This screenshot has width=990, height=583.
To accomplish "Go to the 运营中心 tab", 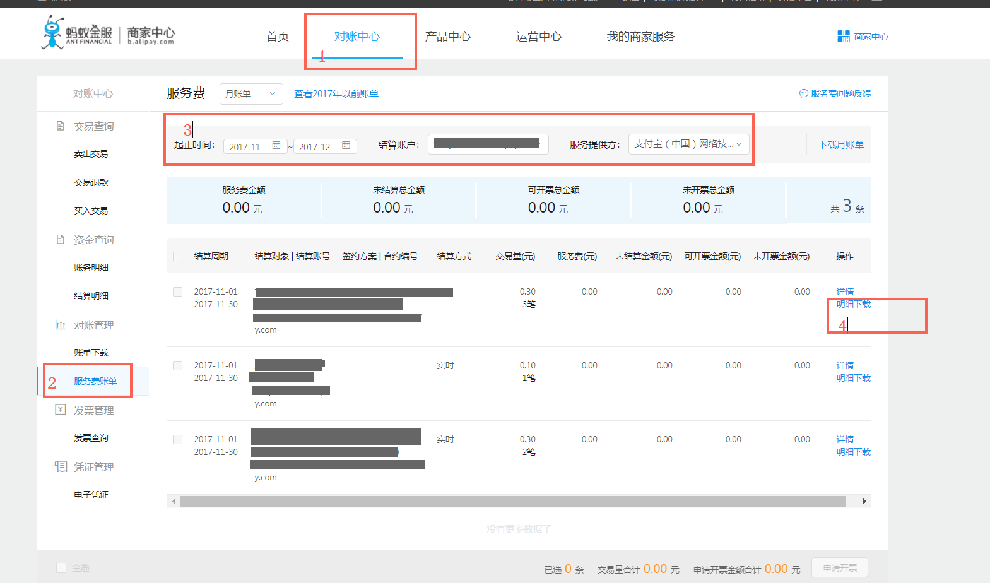I will coord(538,37).
